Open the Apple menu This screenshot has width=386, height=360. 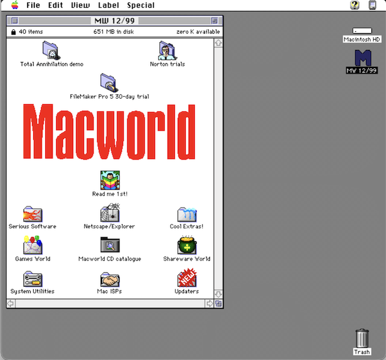(14, 5)
